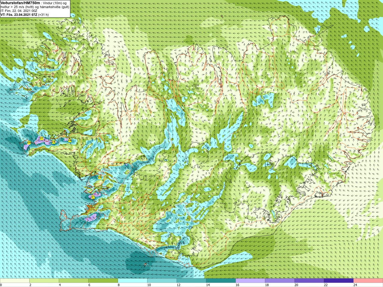Image resolution: width=383 pixels, height=287 pixels.
Task: Click the 27 m/s gust label
Action: [x=93, y=197]
